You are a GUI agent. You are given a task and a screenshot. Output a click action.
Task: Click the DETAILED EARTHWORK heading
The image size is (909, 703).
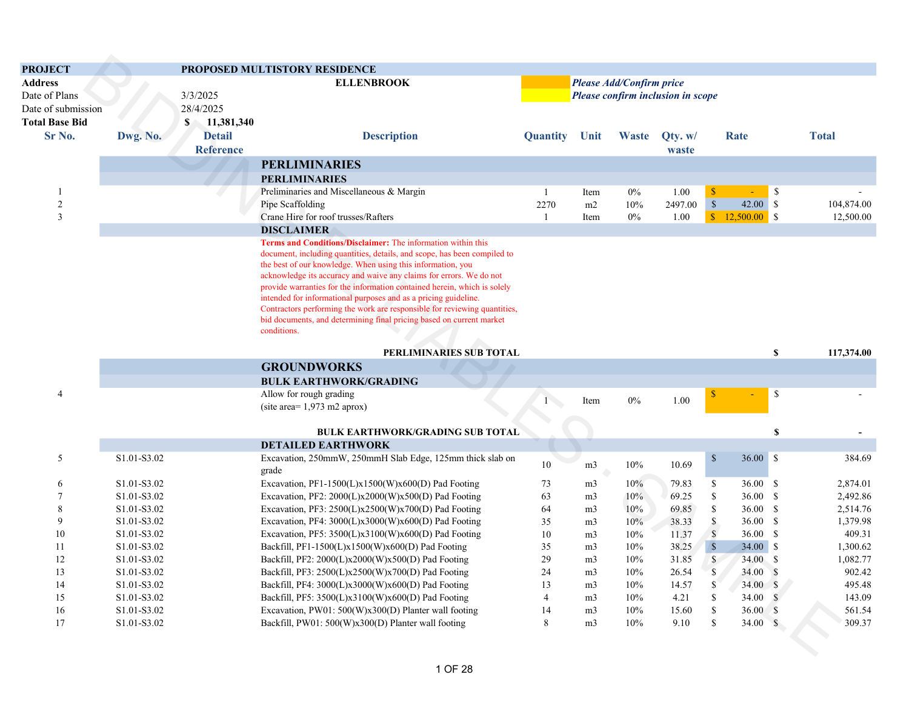point(325,445)
